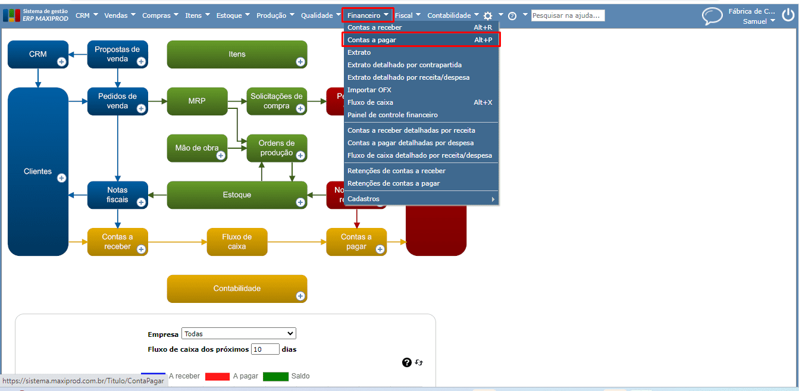The image size is (799, 391).
Task: Click the power logout icon
Action: point(788,15)
